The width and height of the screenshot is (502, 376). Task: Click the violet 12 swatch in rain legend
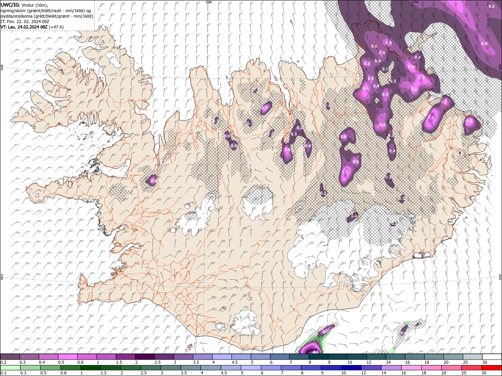pos(371,368)
